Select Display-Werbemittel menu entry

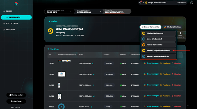(158, 33)
